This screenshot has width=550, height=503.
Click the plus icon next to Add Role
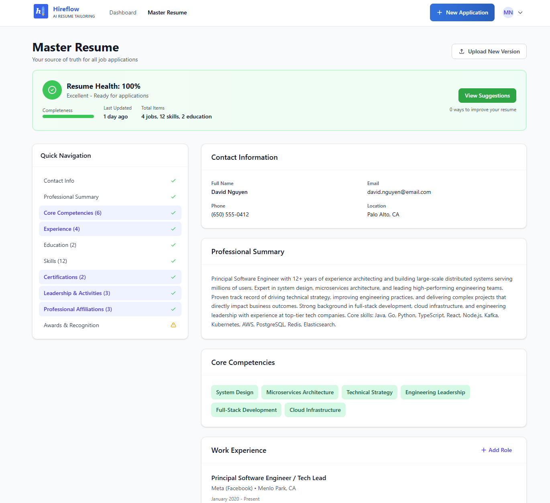tap(484, 450)
